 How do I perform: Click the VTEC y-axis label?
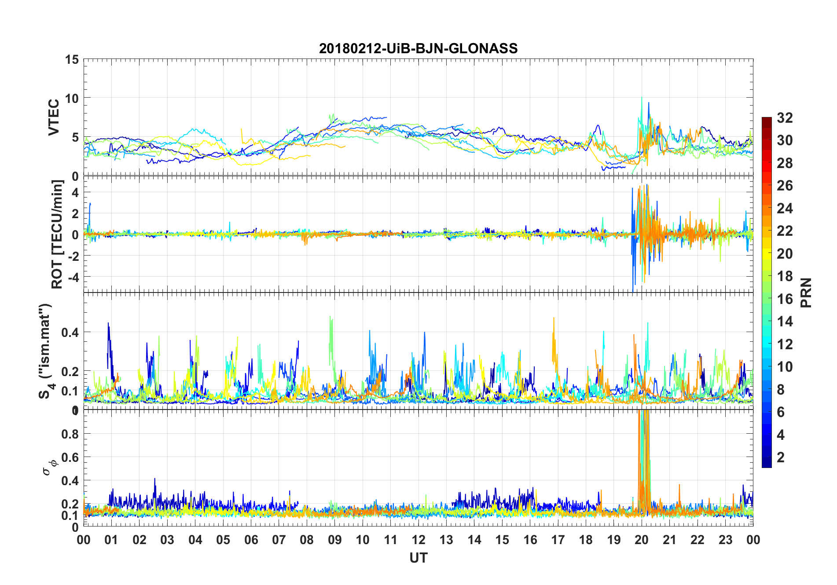click(54, 117)
